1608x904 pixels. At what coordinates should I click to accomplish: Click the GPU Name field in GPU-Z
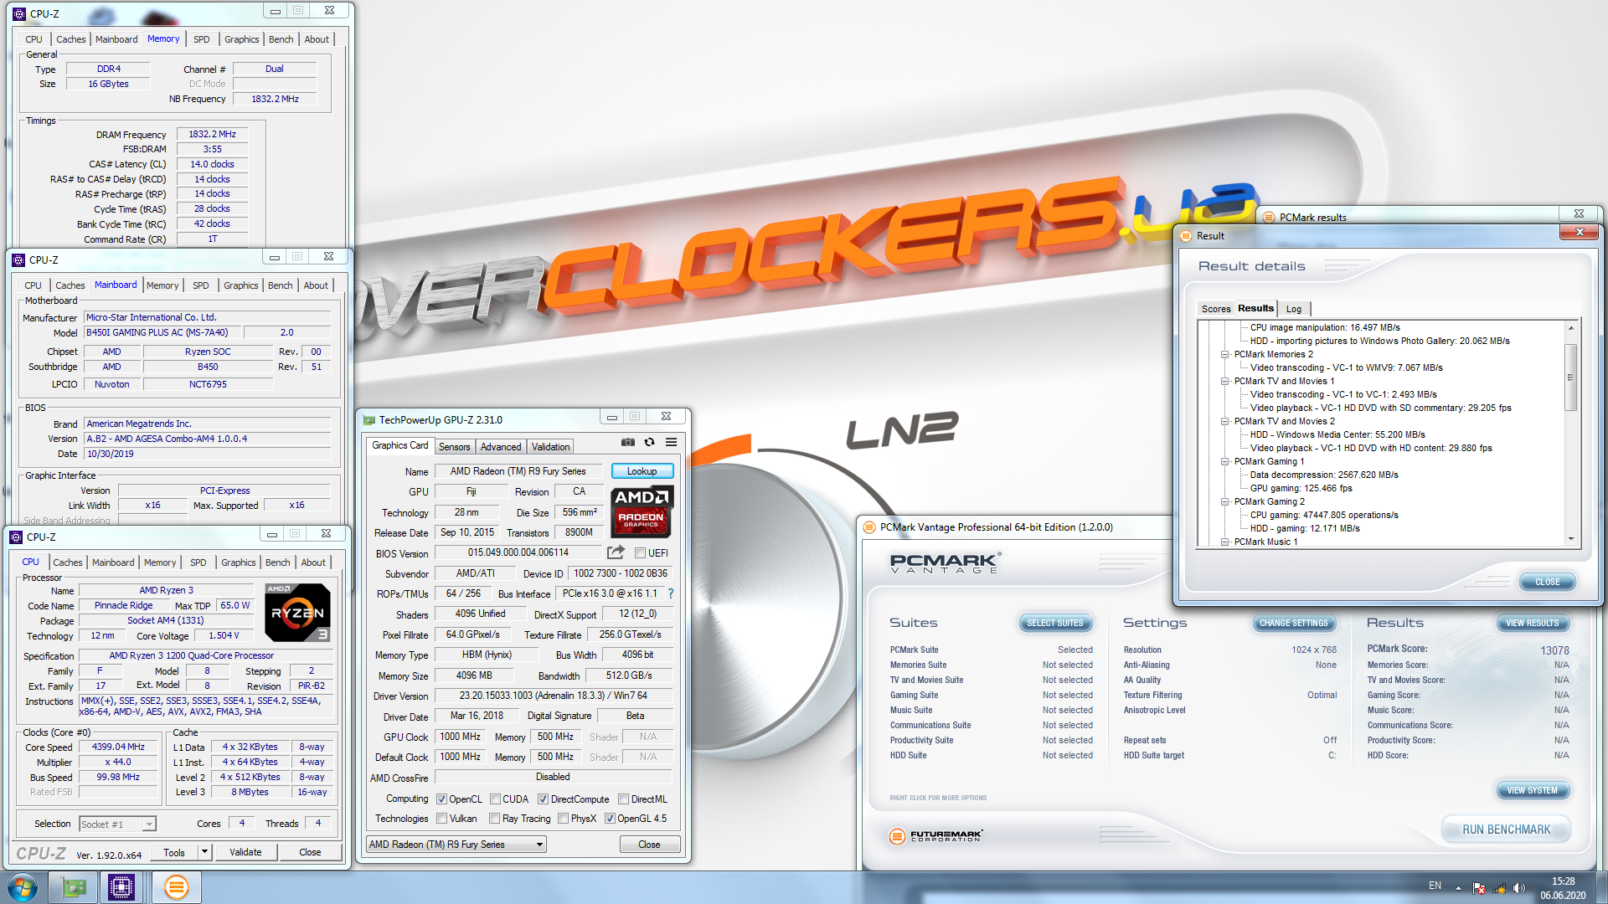click(x=518, y=471)
